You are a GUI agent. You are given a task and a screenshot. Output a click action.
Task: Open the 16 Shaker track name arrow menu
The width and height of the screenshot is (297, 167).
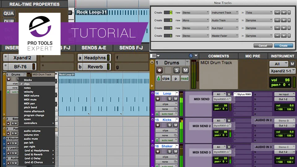click(x=177, y=146)
